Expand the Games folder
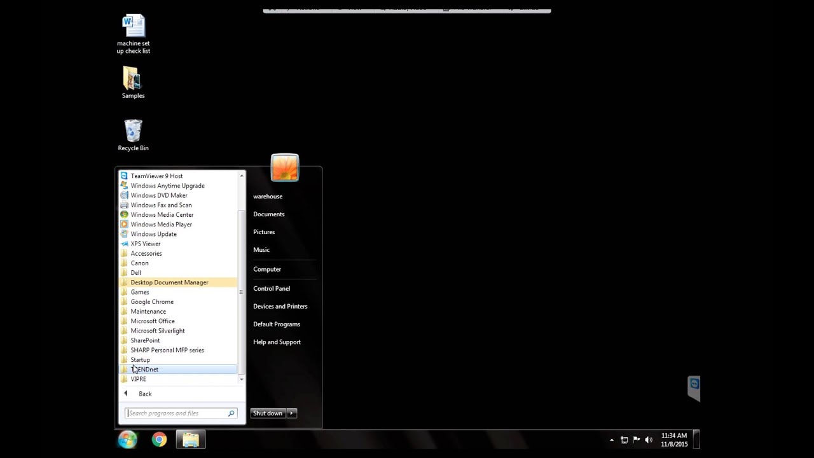814x458 pixels. (x=178, y=292)
